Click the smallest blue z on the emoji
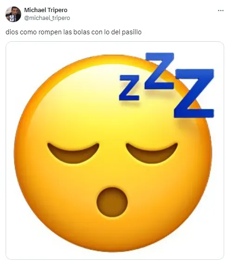The width and height of the screenshot is (226, 264). click(x=129, y=88)
